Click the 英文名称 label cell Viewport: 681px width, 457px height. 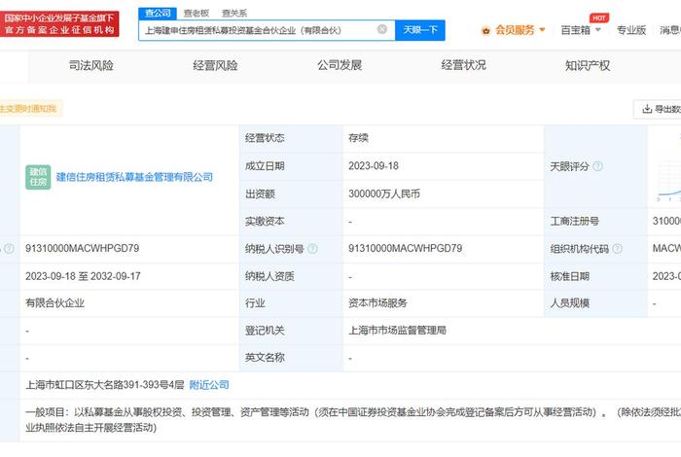tap(291, 358)
